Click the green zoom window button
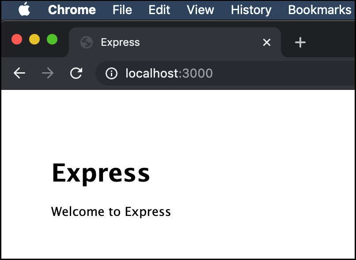This screenshot has height=260, width=356. pos(52,39)
